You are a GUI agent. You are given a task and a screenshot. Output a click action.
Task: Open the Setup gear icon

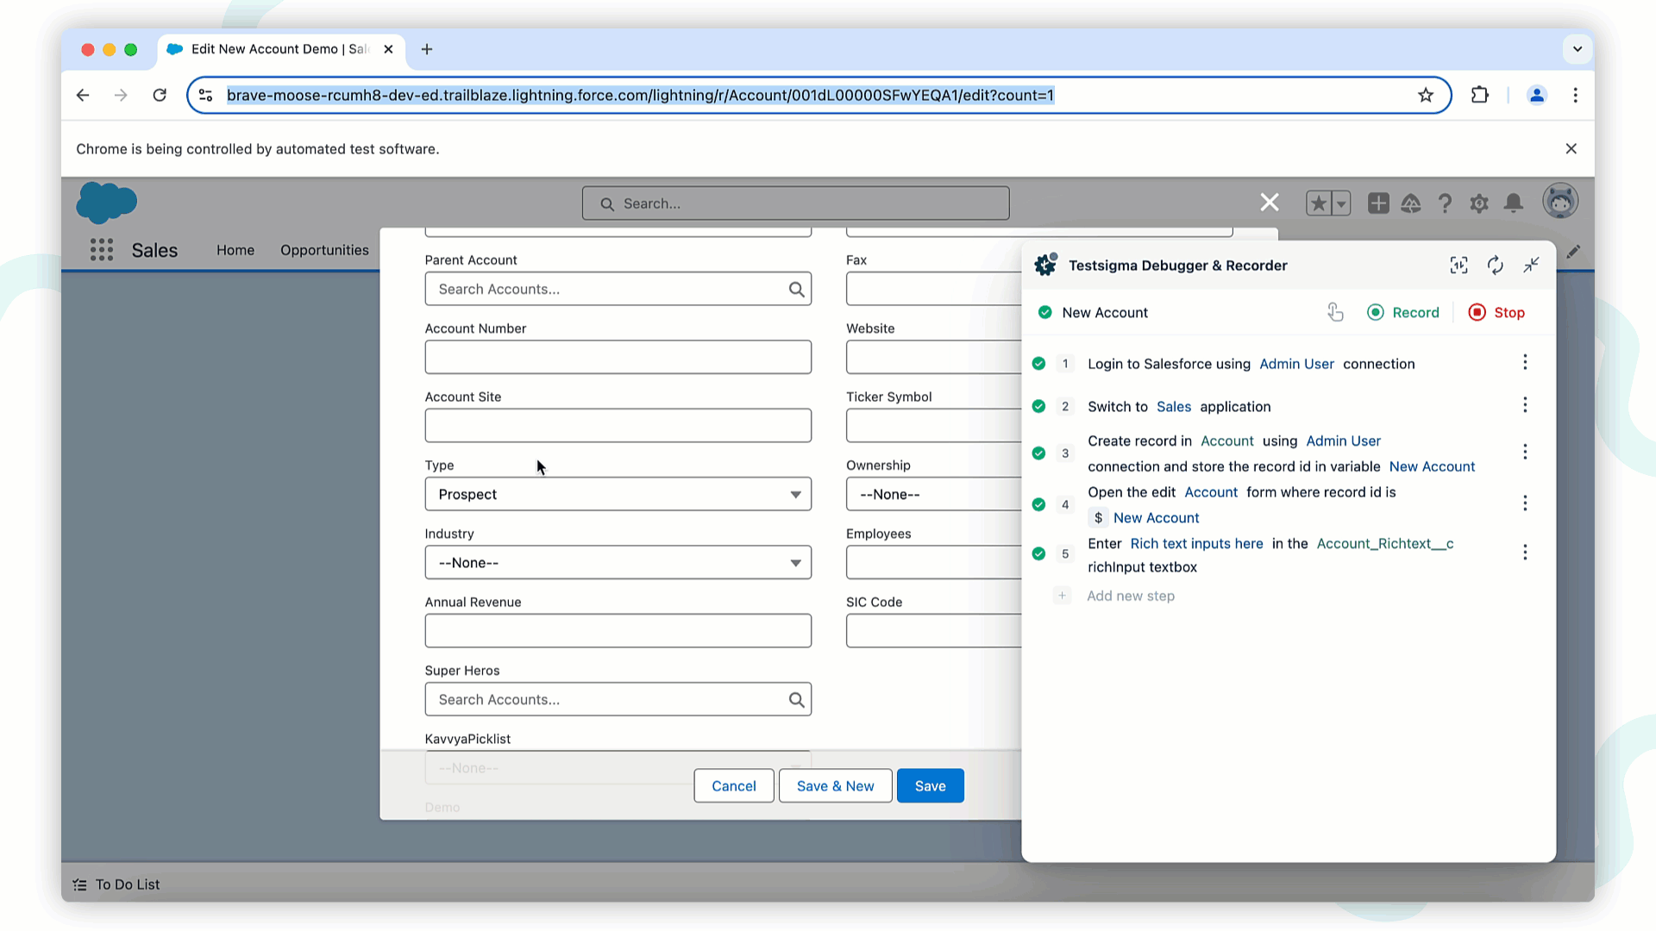tap(1479, 203)
